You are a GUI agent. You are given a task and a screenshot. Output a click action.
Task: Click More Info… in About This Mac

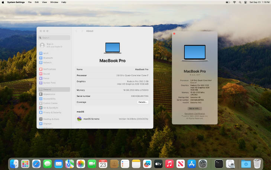195,108
